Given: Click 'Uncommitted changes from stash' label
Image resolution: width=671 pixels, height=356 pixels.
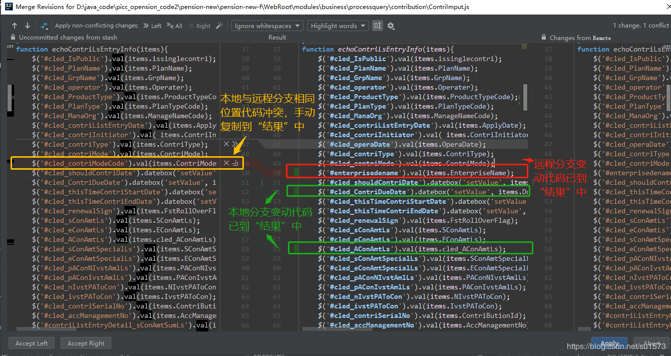Looking at the screenshot, I should (x=68, y=38).
